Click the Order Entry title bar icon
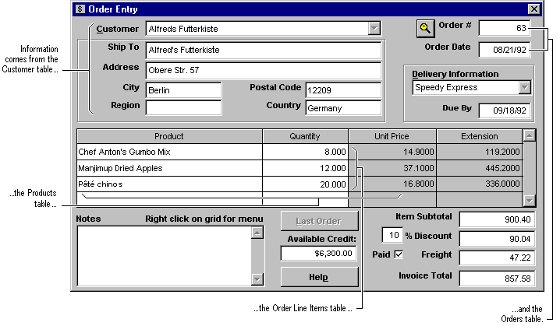 (80, 9)
